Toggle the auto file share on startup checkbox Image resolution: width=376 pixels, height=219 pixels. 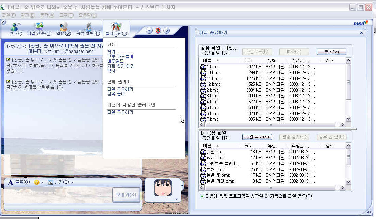(202, 196)
